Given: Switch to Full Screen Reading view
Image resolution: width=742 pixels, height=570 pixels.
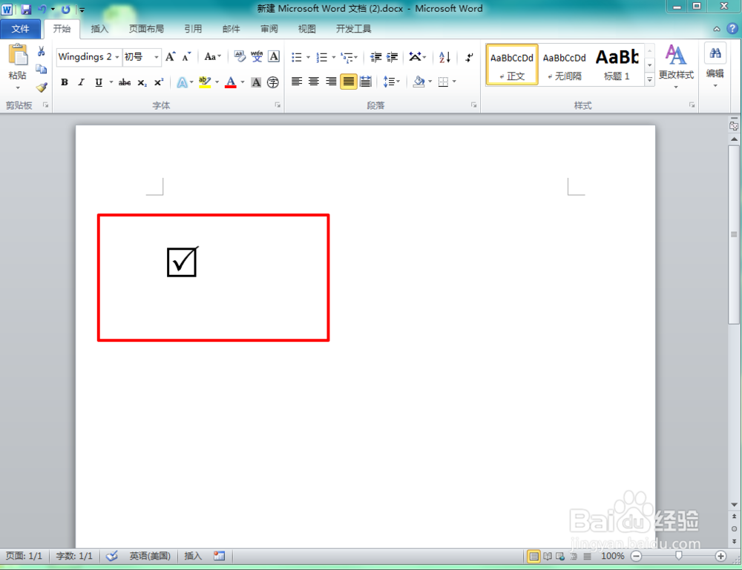Looking at the screenshot, I should pos(548,557).
